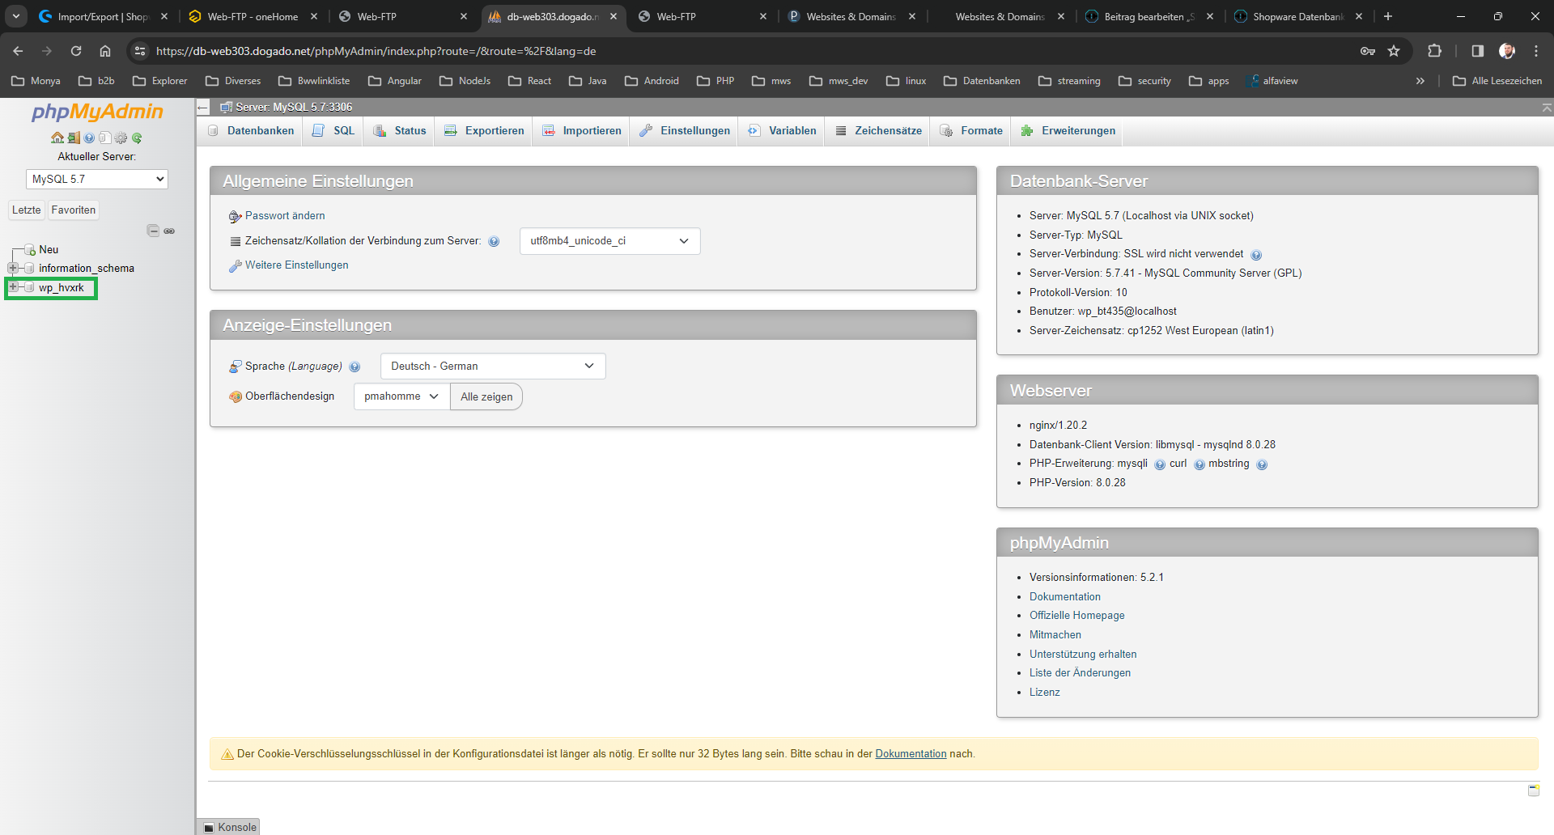
Task: Open the Deutsch - German language dropdown
Action: (492, 366)
